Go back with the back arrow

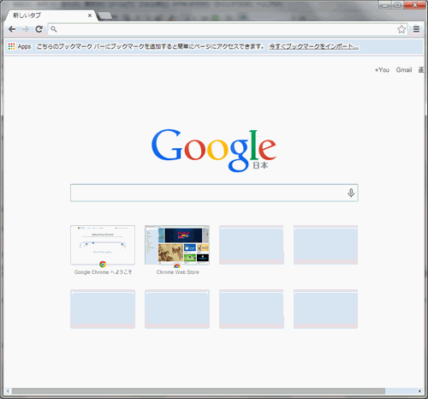[12, 29]
